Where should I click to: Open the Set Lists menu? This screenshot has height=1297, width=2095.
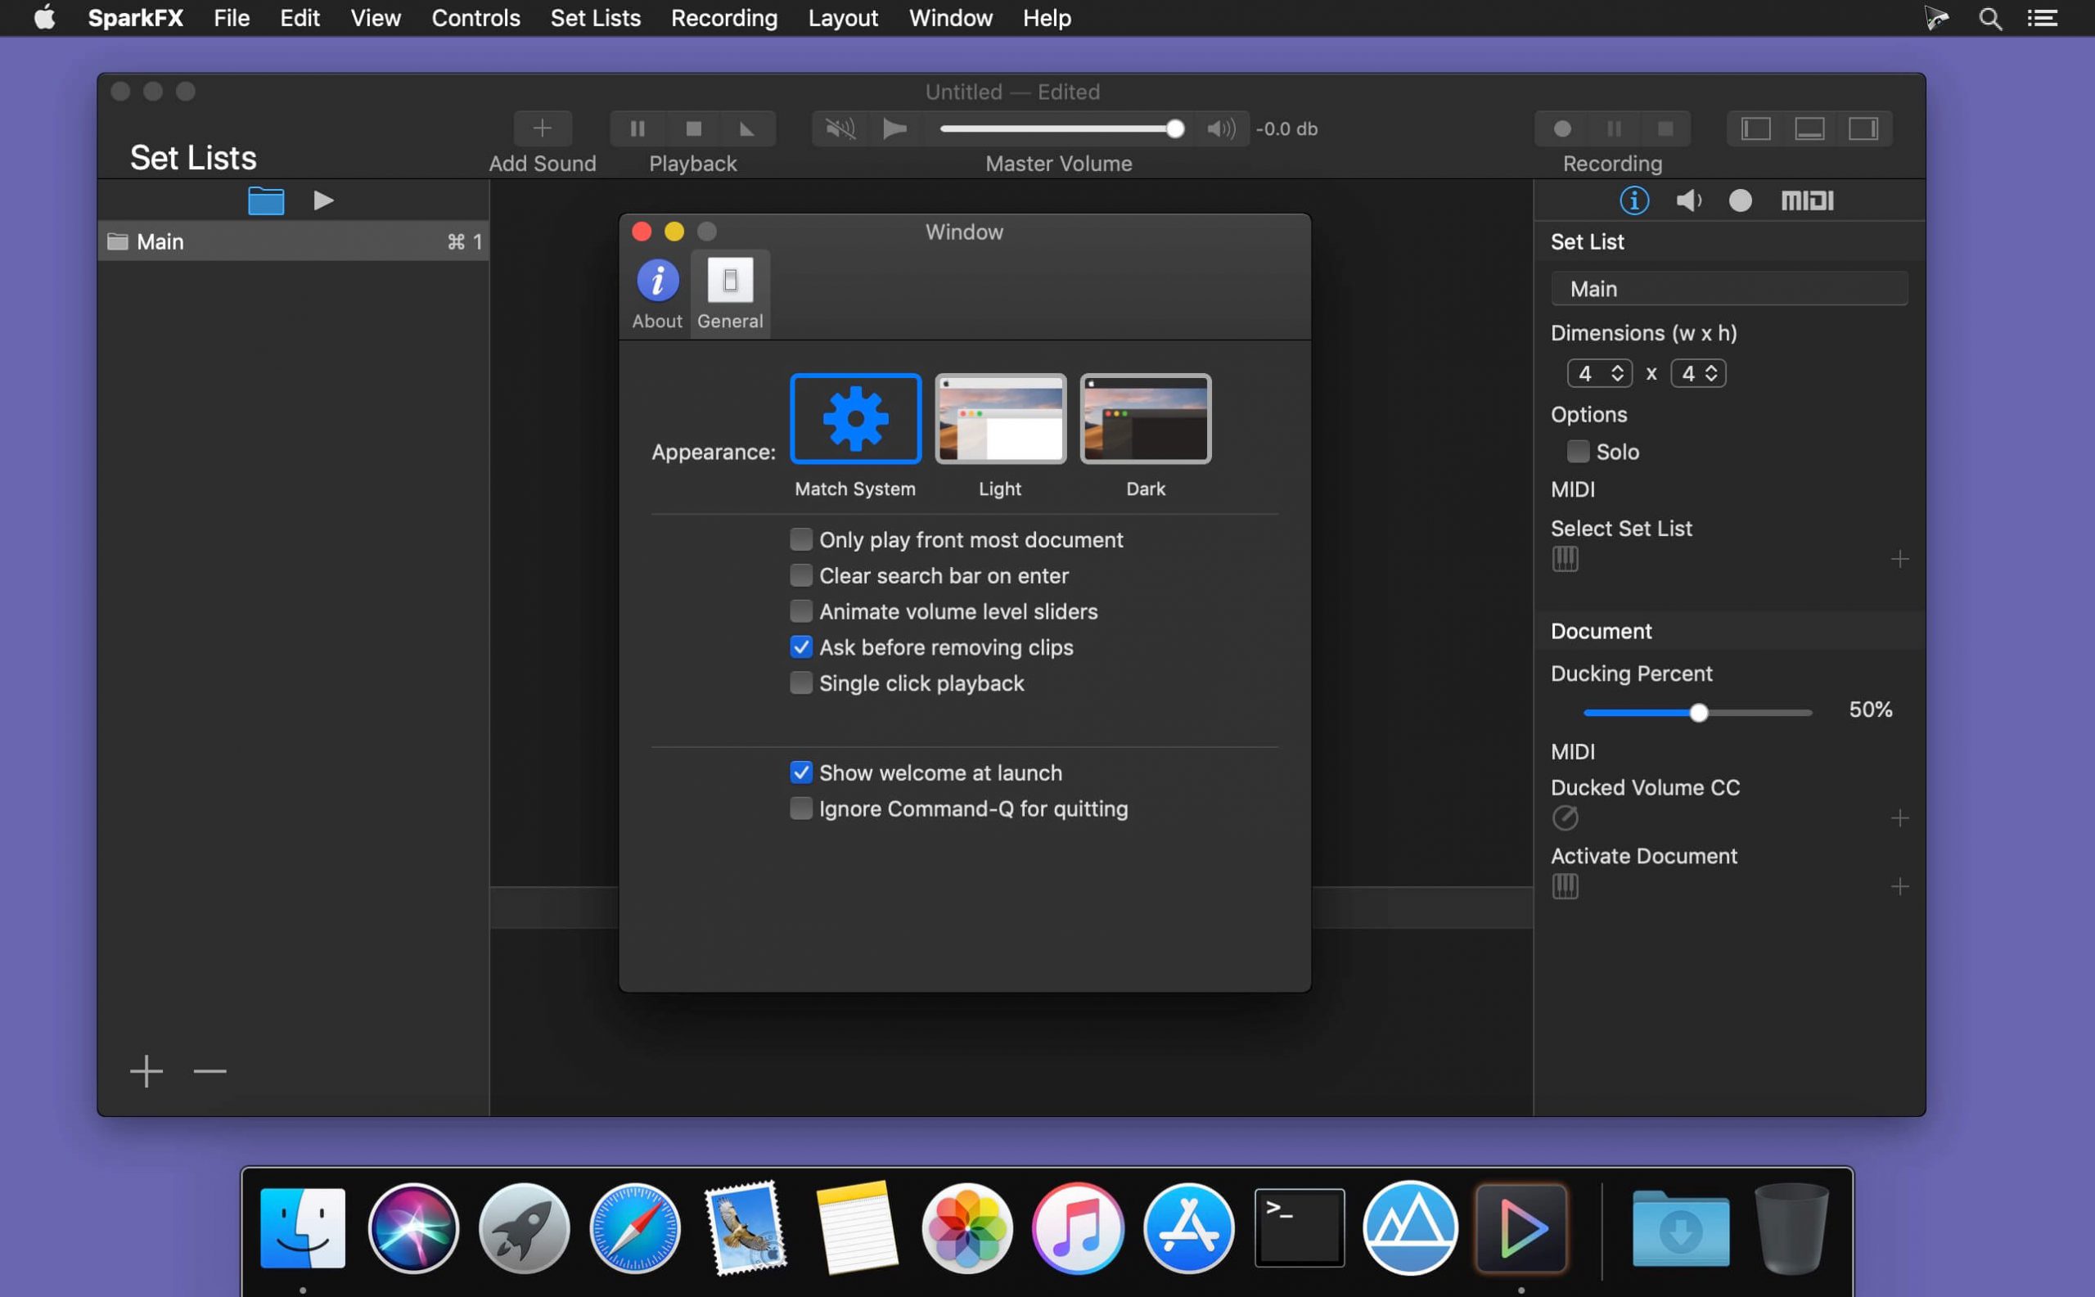596,18
